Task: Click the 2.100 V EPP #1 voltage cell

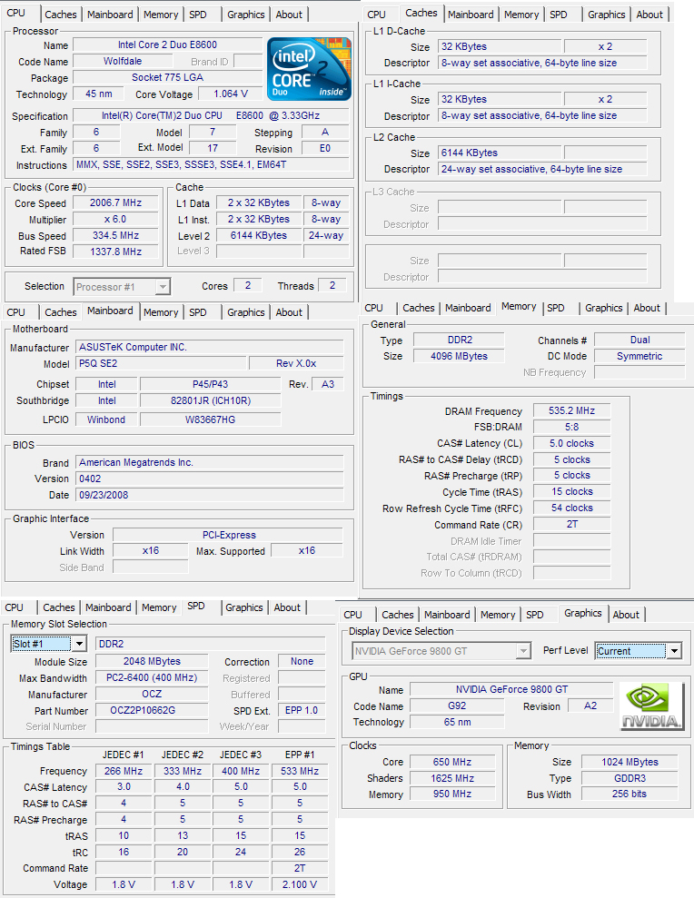Action: [x=300, y=884]
